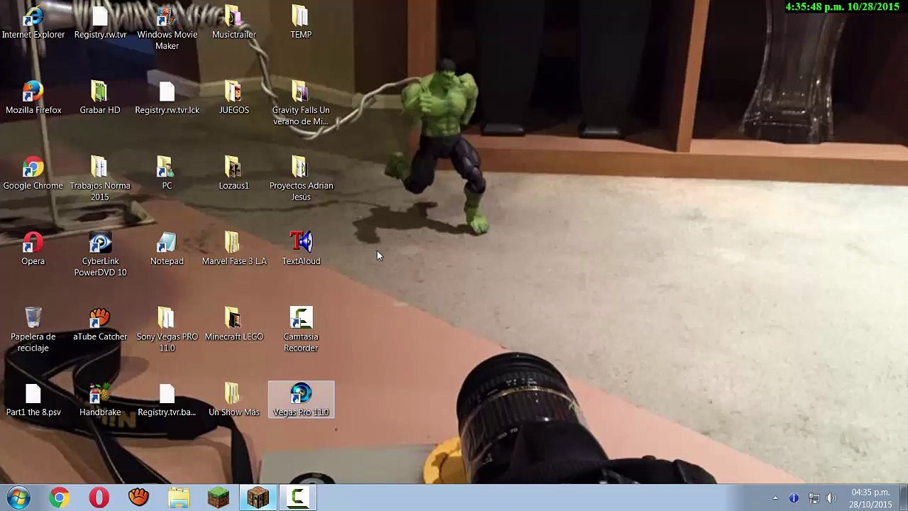Select the Opera desktop shortcut
Screen dimensions: 908x511
click(33, 248)
